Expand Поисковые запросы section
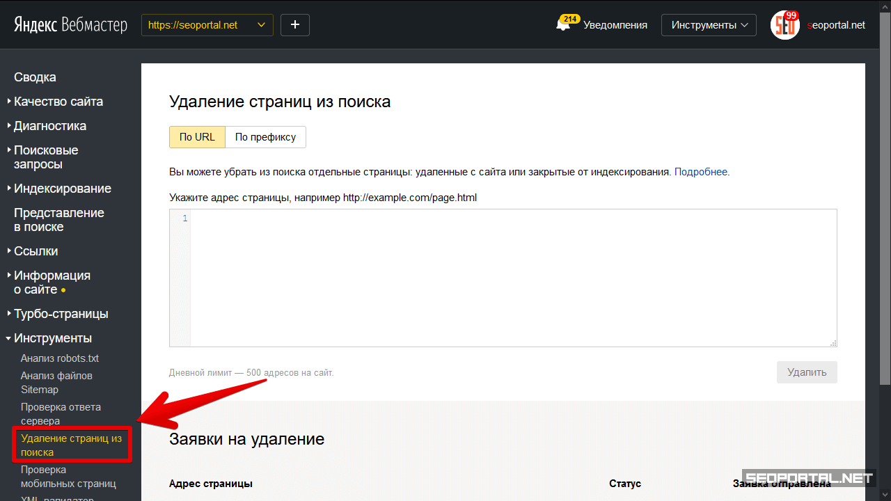 [x=46, y=157]
